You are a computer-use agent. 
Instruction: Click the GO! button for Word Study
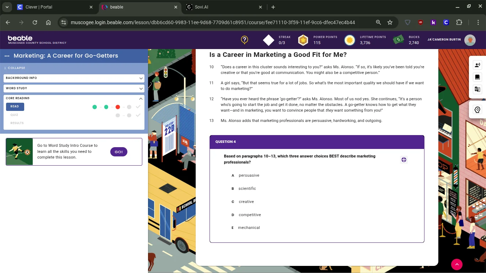coord(118,151)
